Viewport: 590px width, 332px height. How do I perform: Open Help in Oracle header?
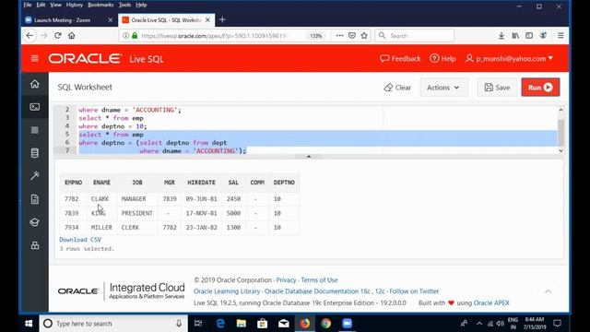click(442, 58)
